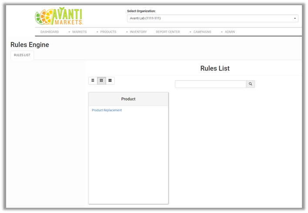This screenshot has width=308, height=213.
Task: Select the small grid view icon
Action: (101, 81)
